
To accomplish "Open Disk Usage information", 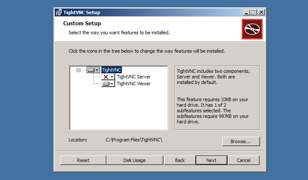I will 135,160.
